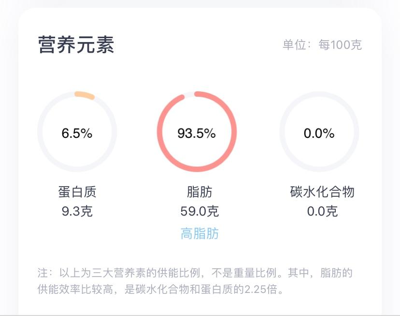
Task: Select the 6.5% protein percentage
Action: [x=77, y=133]
